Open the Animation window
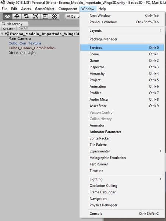This screenshot has height=221, width=166. click(x=122, y=87)
